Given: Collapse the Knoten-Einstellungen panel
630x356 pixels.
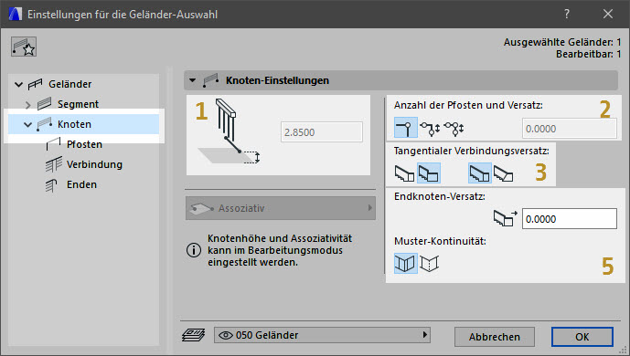Looking at the screenshot, I should (x=192, y=80).
